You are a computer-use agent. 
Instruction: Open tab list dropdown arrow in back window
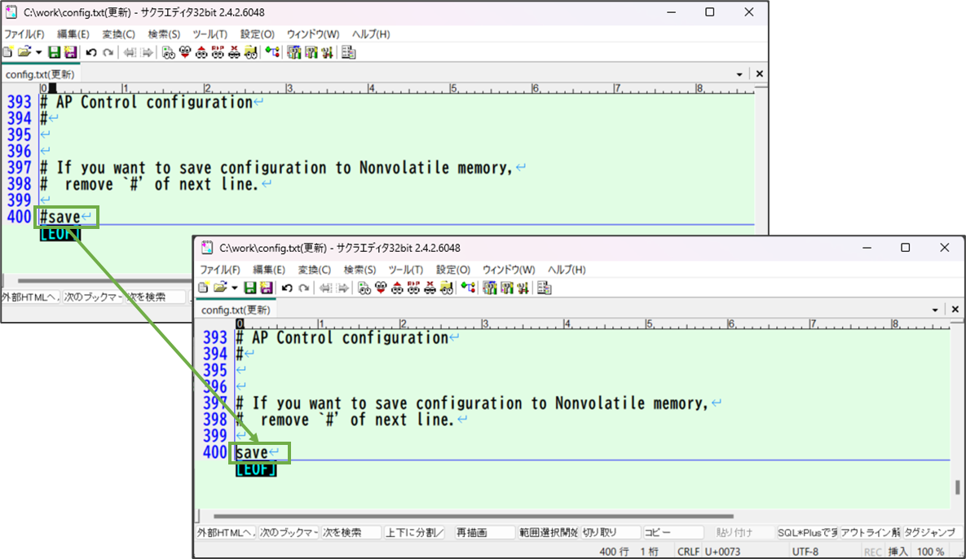[x=739, y=74]
